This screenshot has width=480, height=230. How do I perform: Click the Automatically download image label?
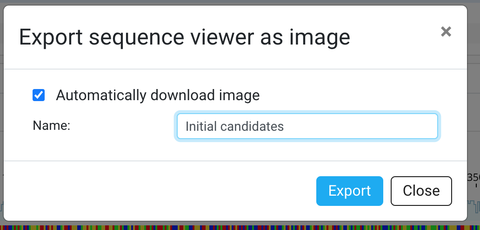(x=158, y=95)
